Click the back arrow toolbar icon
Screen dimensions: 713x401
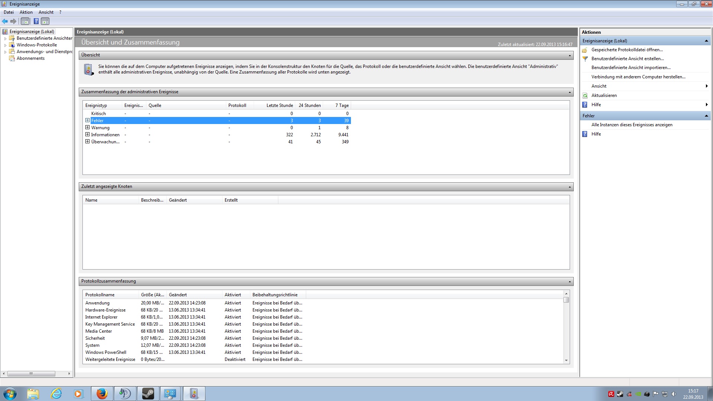coord(5,21)
